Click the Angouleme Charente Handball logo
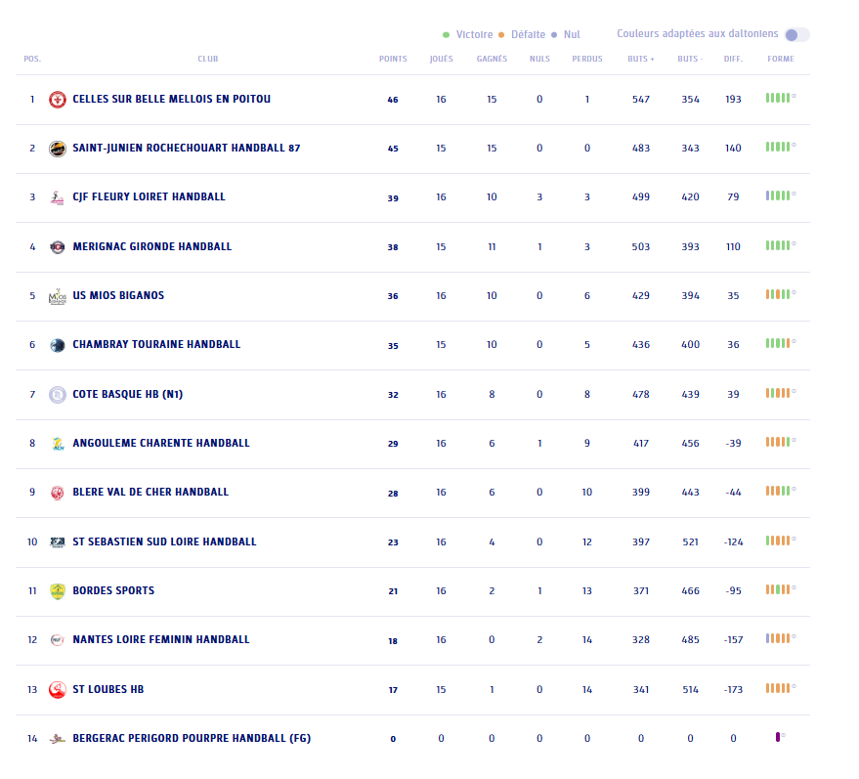This screenshot has height=779, width=859. pyautogui.click(x=58, y=444)
